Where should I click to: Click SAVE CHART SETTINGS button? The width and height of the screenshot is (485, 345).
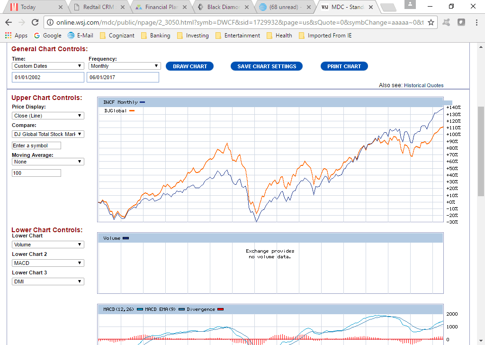coord(267,66)
